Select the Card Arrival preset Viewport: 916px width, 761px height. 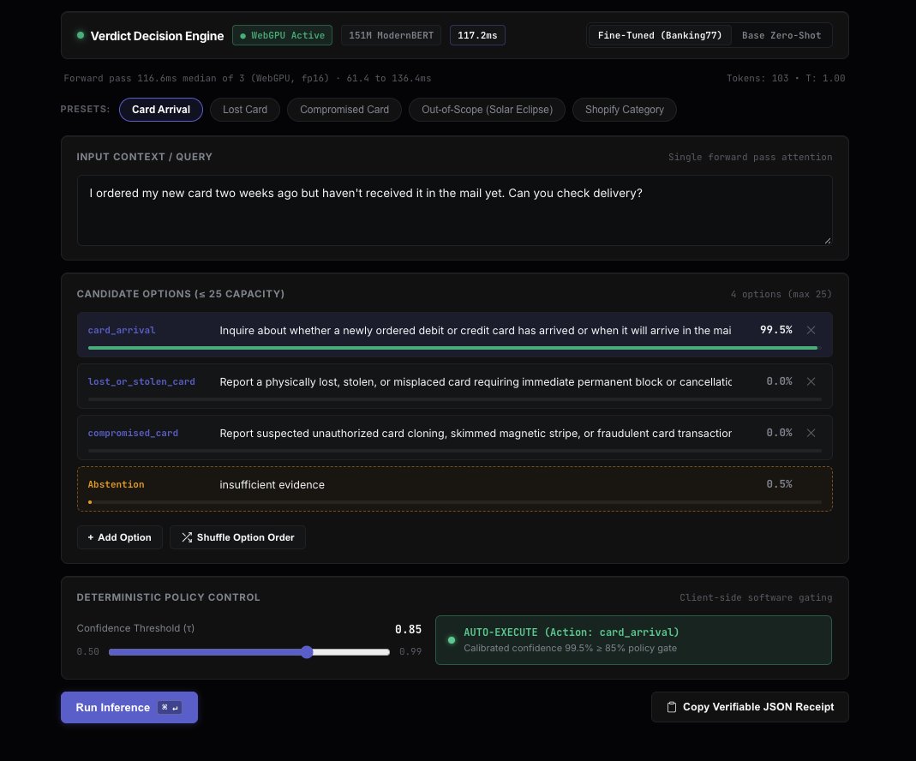(160, 110)
